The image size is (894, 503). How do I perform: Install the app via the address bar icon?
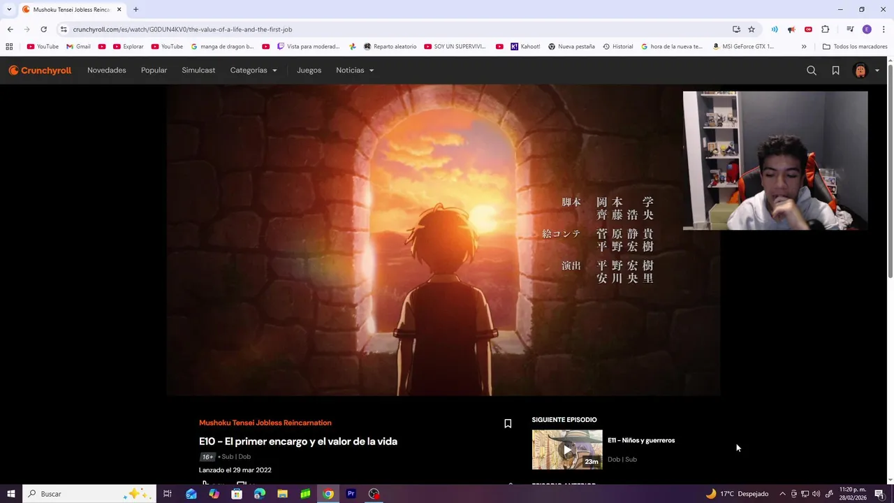coord(736,29)
